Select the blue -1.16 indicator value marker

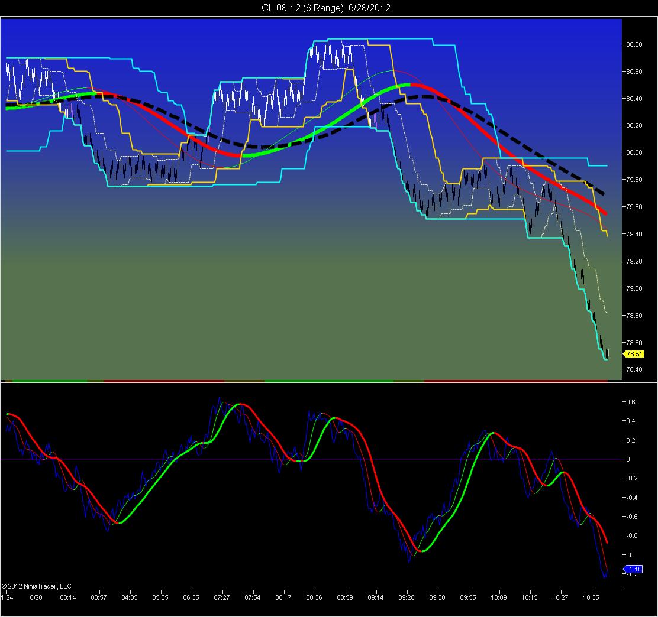[x=633, y=569]
